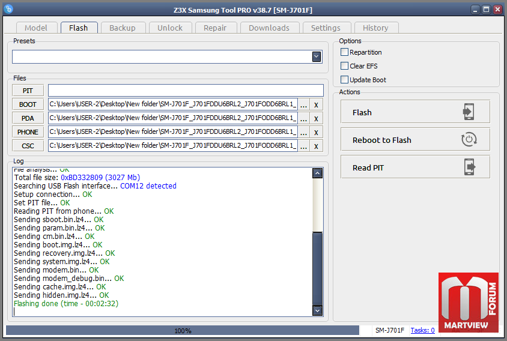This screenshot has width=507, height=341.
Task: Open the Backup tab
Action: (123, 28)
